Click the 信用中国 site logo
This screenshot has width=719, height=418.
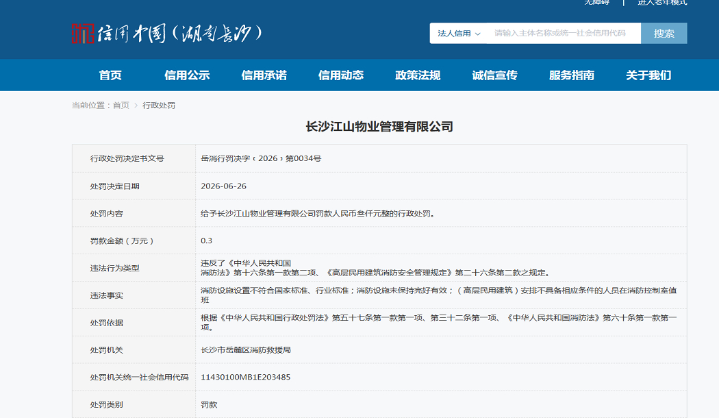(x=167, y=34)
